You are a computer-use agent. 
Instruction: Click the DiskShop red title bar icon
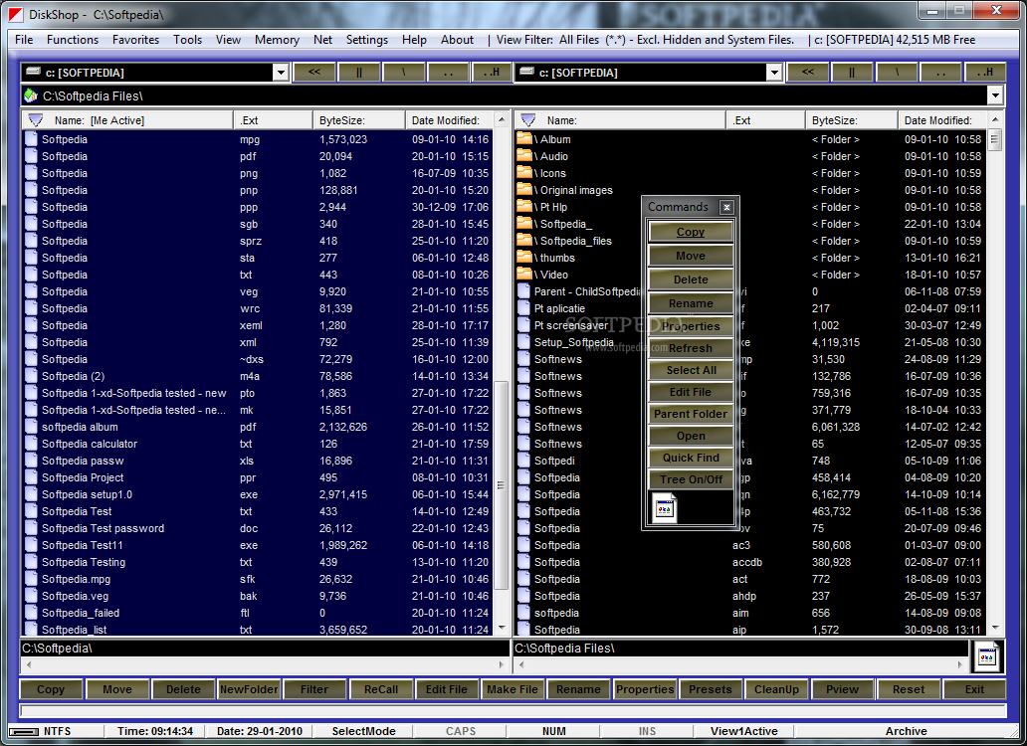click(15, 14)
